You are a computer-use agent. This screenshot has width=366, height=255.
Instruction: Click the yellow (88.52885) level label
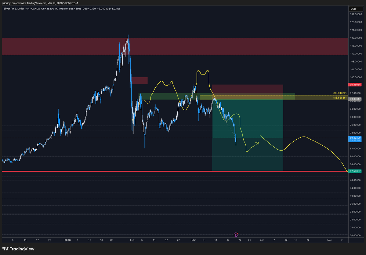340,98
